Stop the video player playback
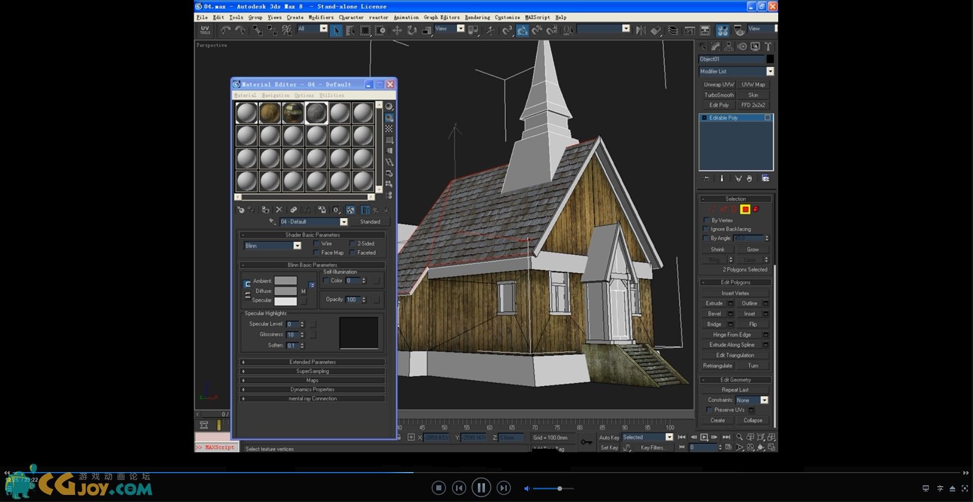 coord(439,488)
